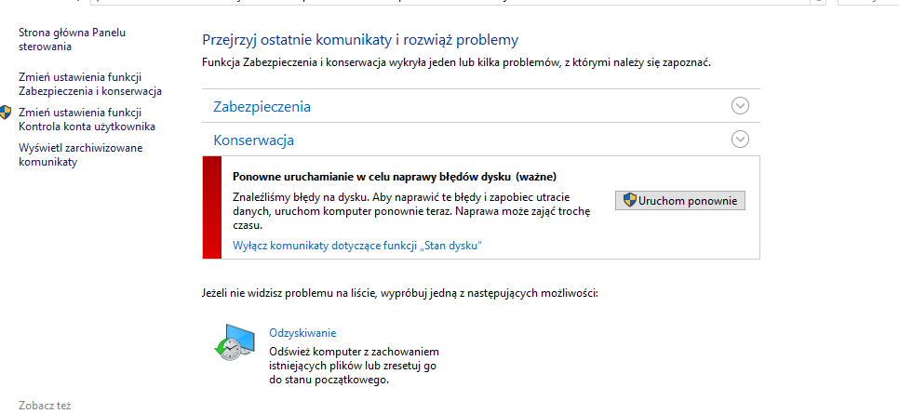The image size is (899, 414).
Task: Expand the Zabezpieczenia section chevron
Action: coord(740,106)
